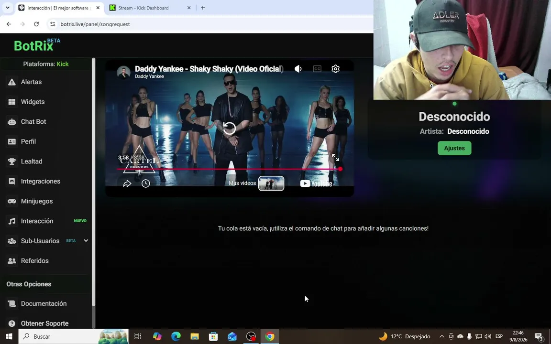Image resolution: width=551 pixels, height=344 pixels.
Task: Click the browser back arrow
Action: (x=9, y=24)
